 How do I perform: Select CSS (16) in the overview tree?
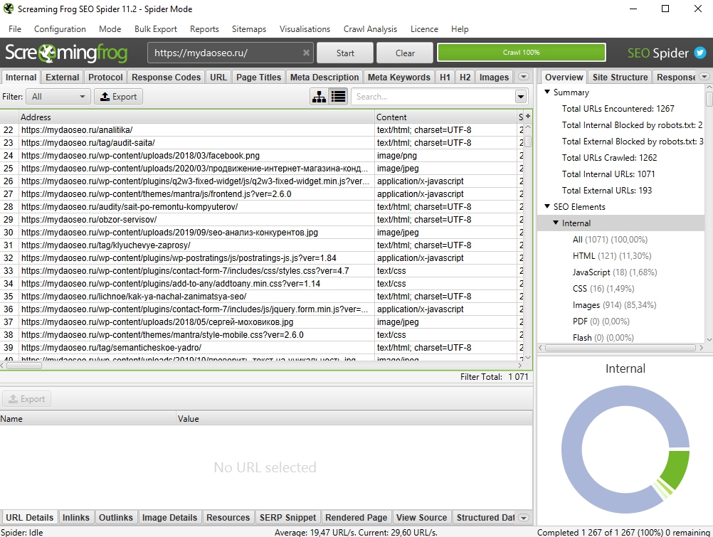603,288
